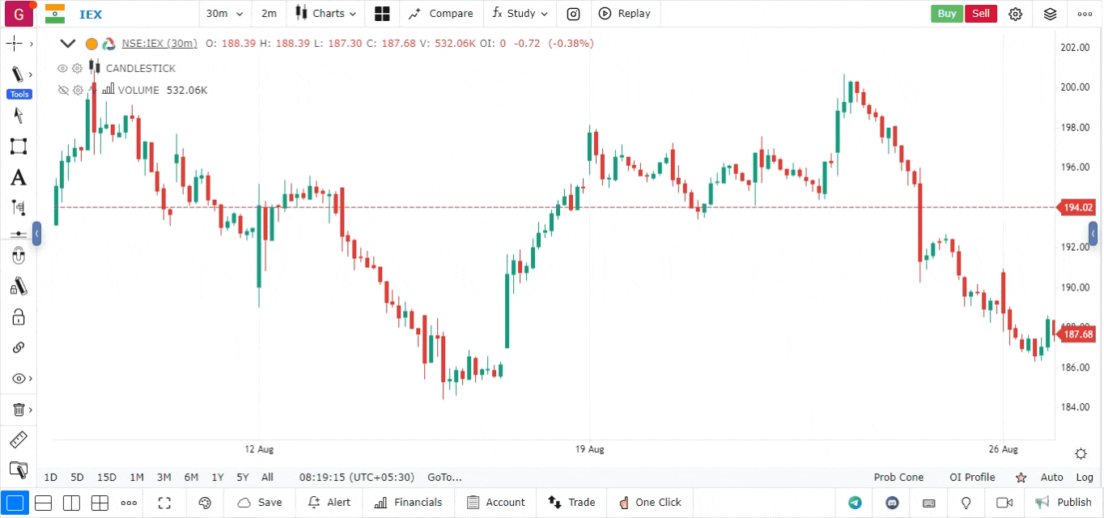Toggle Auto scale for the chart
Image resolution: width=1104 pixels, height=518 pixels.
1051,478
